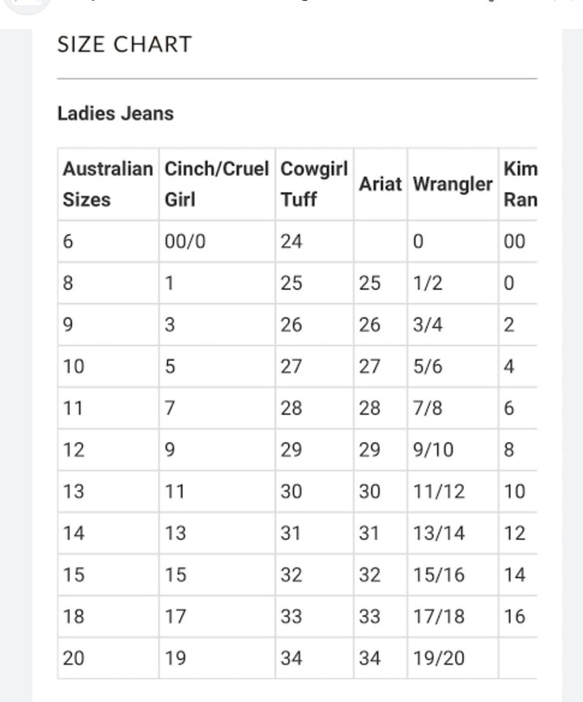Click the Ladies Jeans subheading
The height and width of the screenshot is (702, 583).
115,113
